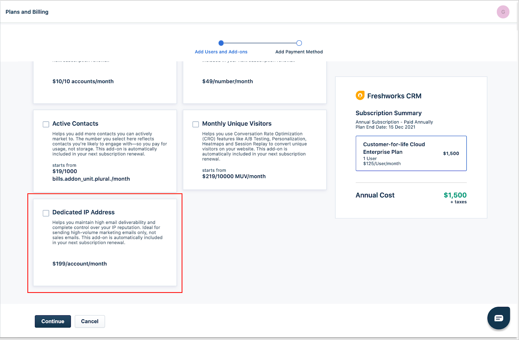The height and width of the screenshot is (340, 519).
Task: Go to Add Users and Add-ons step
Action: (221, 52)
